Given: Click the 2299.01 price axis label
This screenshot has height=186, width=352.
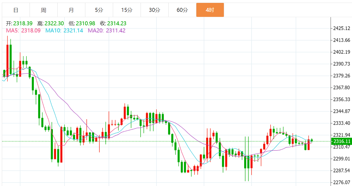Looking at the screenshot, I should (342, 159).
